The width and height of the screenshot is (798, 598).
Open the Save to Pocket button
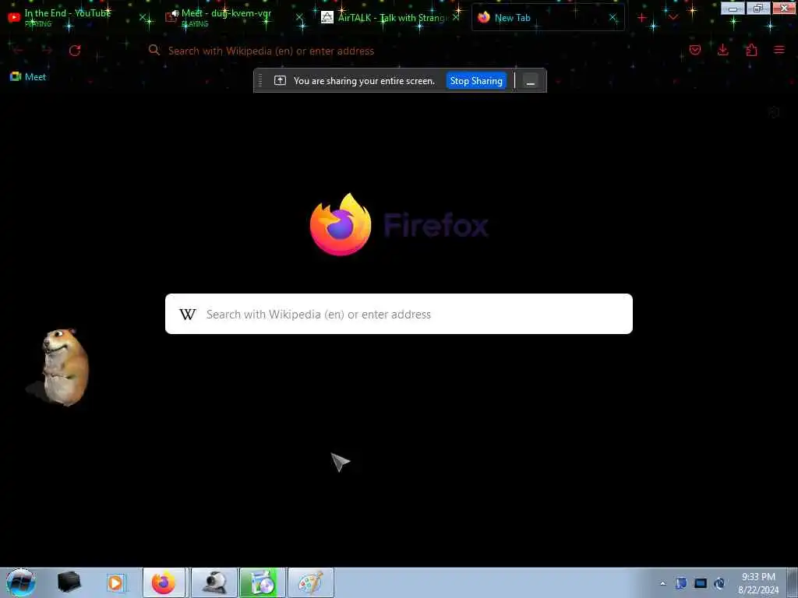[695, 50]
